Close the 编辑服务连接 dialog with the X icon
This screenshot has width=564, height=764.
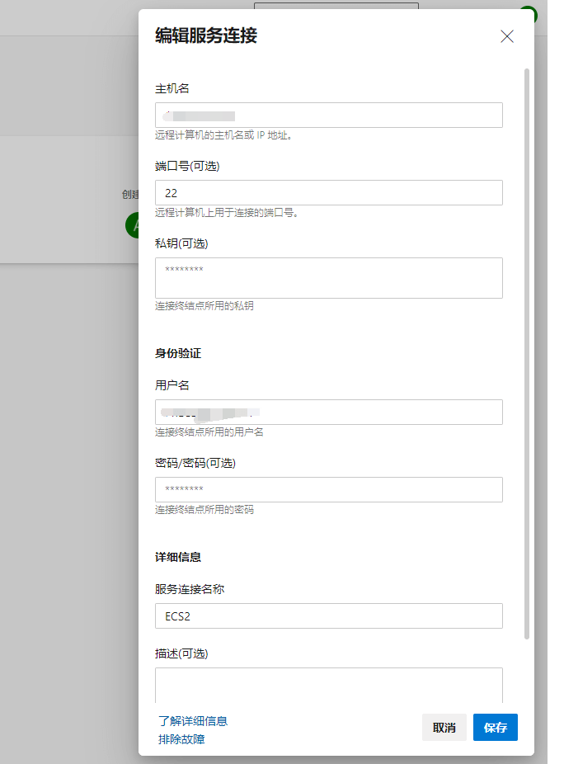pos(507,36)
